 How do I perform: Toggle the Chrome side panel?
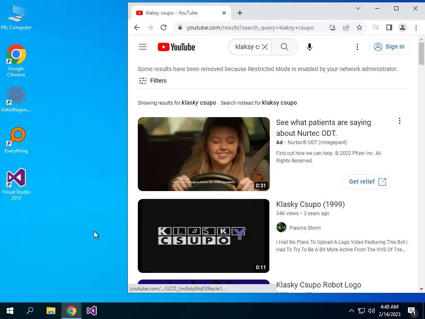point(389,27)
